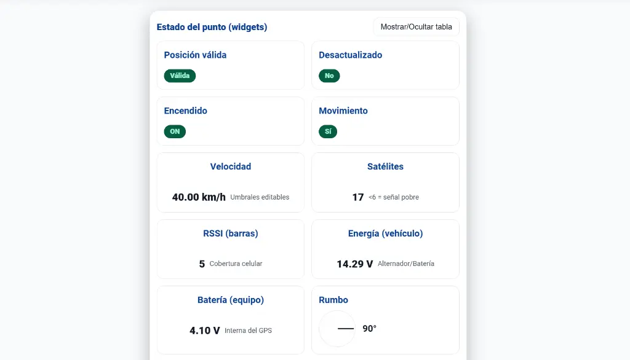Select the 17 satellites count value

tap(358, 197)
